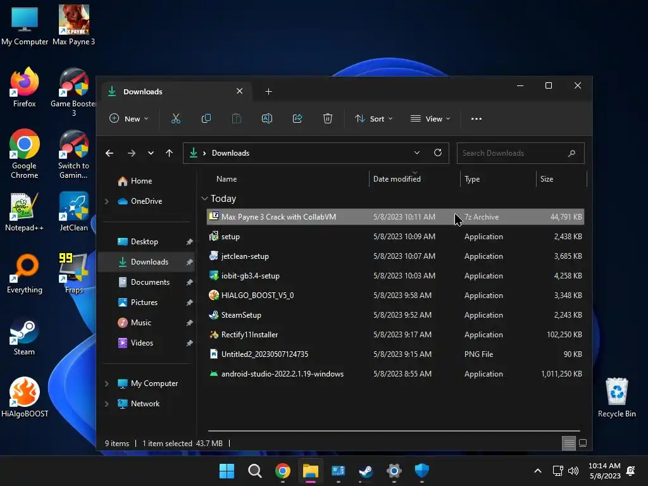Close the Downloads tab
Viewport: 648px width, 486px height.
coord(240,91)
